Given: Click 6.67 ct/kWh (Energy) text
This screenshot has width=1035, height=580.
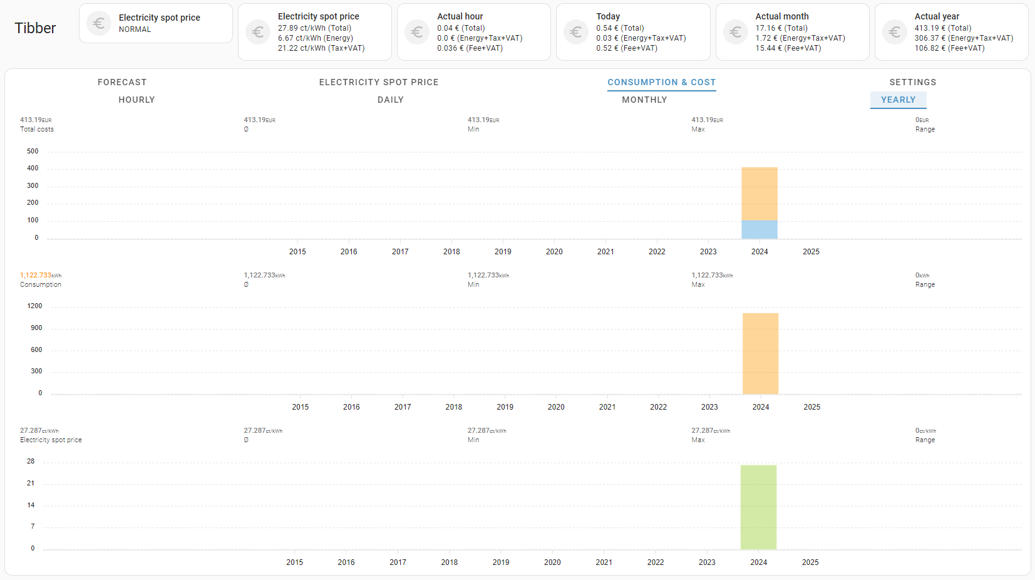Looking at the screenshot, I should tap(316, 38).
